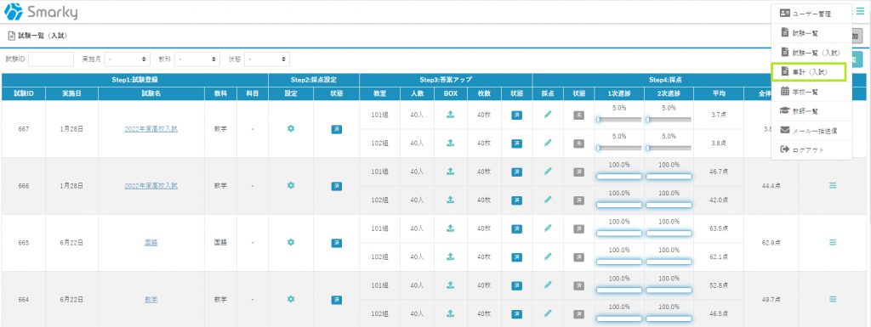The image size is (871, 327).
Task: Click the 3.7点 average value
Action: [719, 116]
